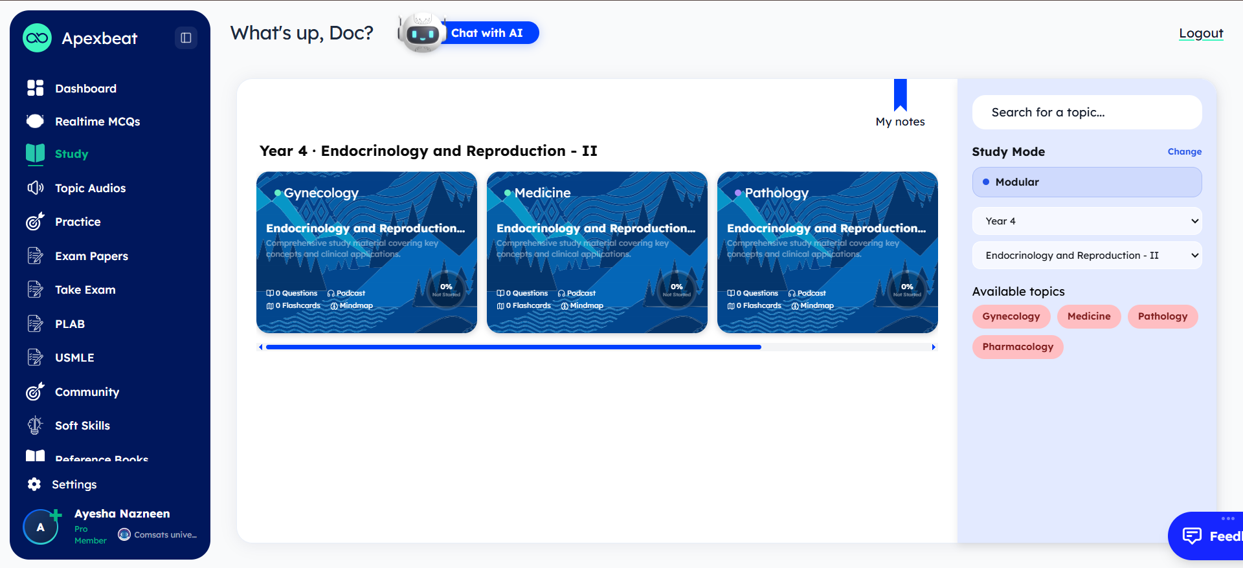Filter by Gynecology topic chip

tap(1011, 316)
